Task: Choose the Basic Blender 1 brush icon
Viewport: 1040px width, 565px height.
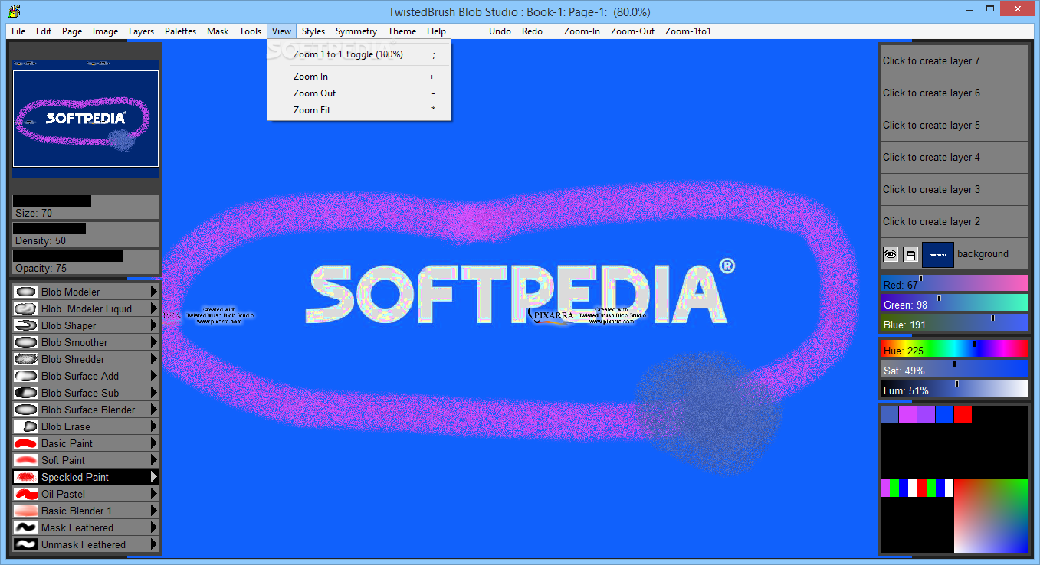Action: coord(26,511)
